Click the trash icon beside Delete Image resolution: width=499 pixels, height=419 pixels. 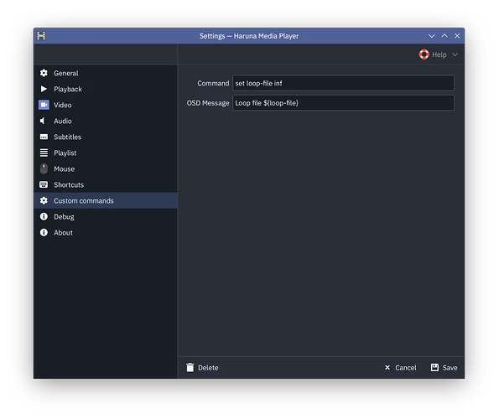[190, 368]
